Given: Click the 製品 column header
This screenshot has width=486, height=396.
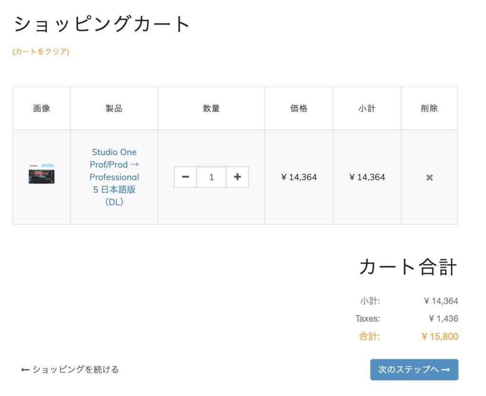Looking at the screenshot, I should click(114, 108).
